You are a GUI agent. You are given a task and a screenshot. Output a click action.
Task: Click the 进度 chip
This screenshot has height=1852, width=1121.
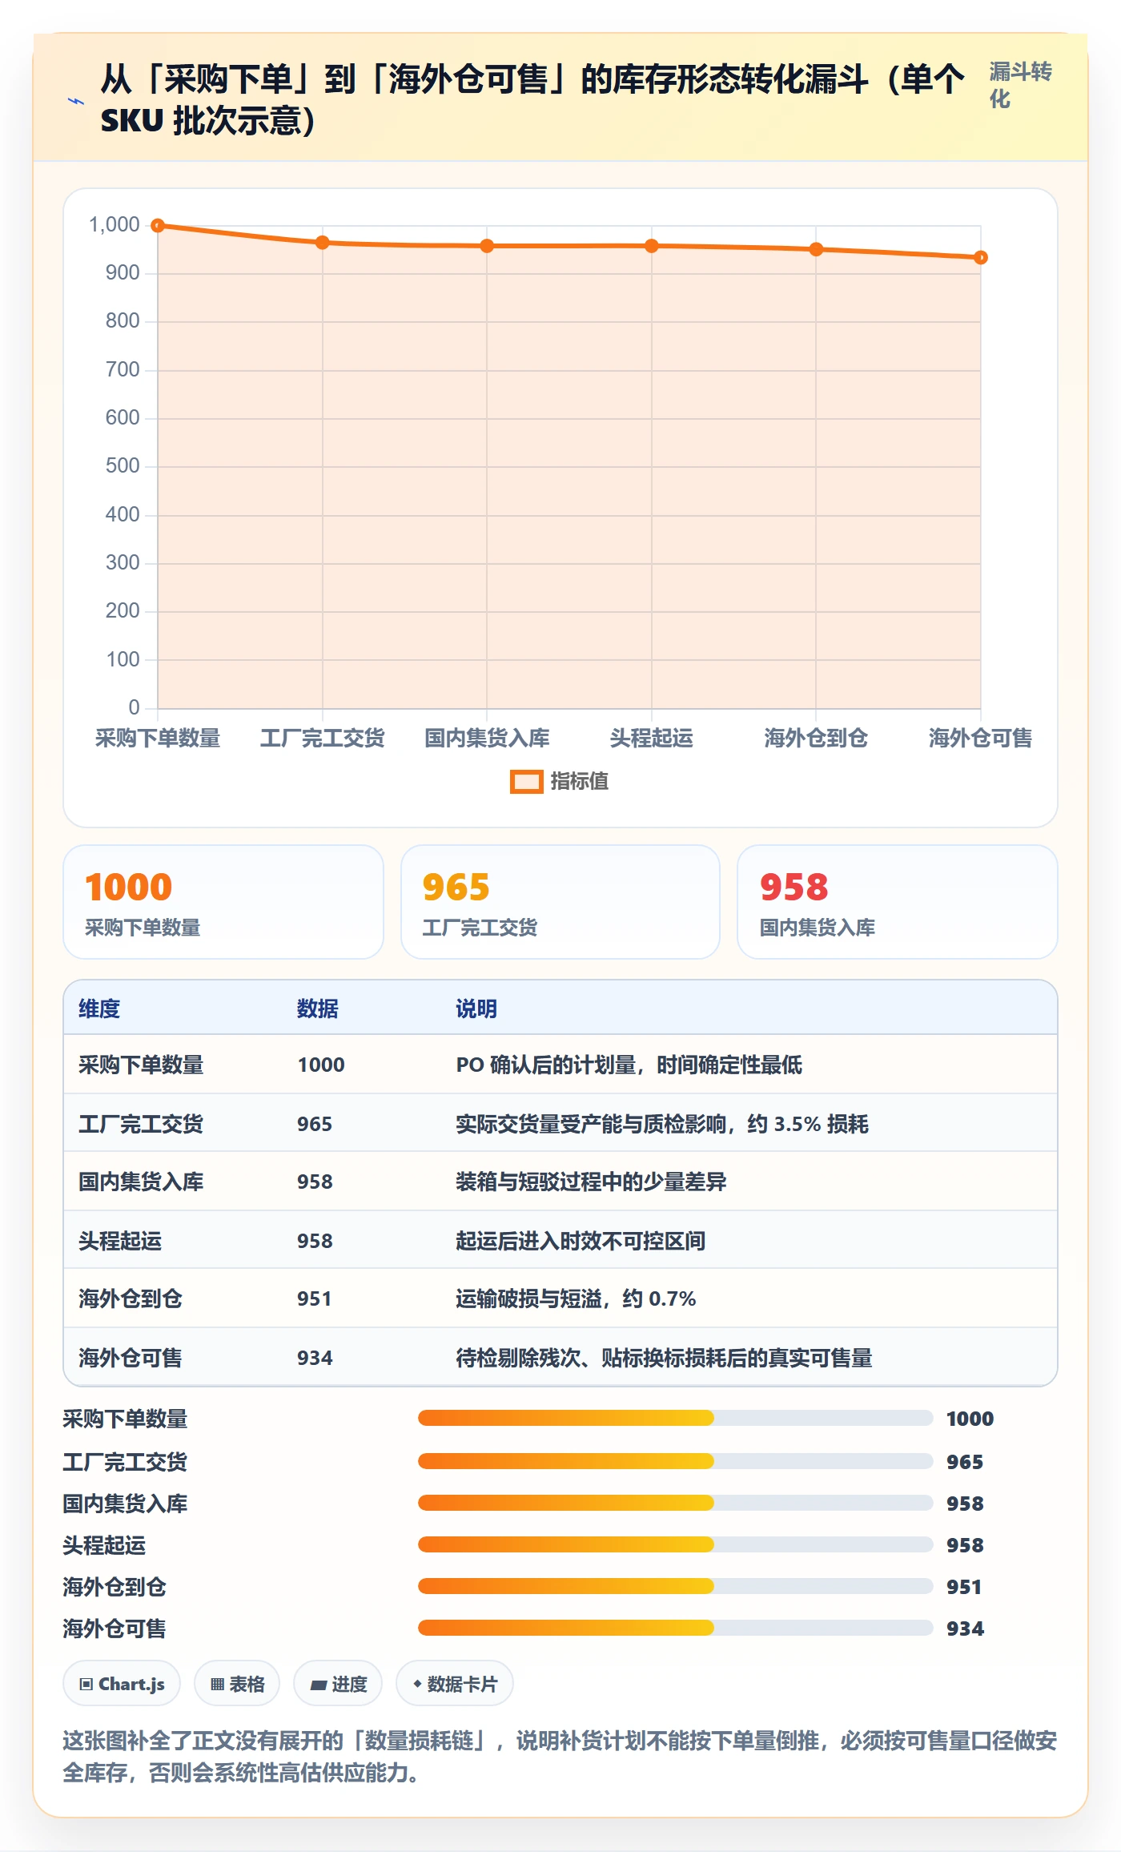(x=338, y=1684)
